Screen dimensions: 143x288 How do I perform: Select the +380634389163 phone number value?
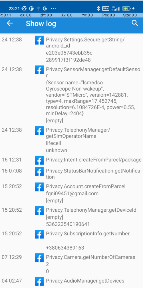pos(65,248)
